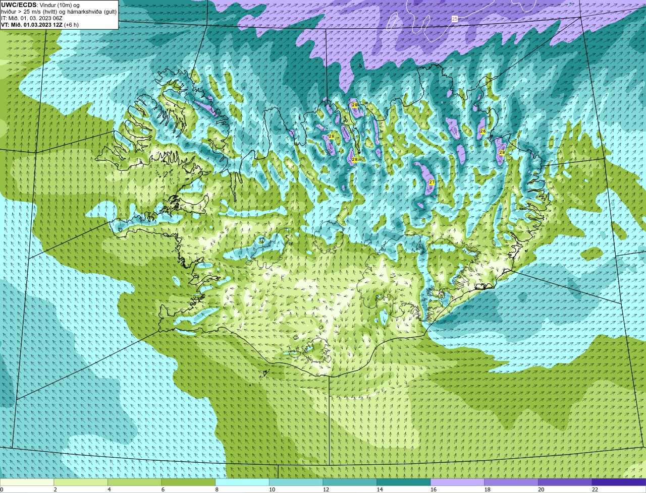Click the '2' tick on the wind scale
The image size is (646, 493).
55,489
